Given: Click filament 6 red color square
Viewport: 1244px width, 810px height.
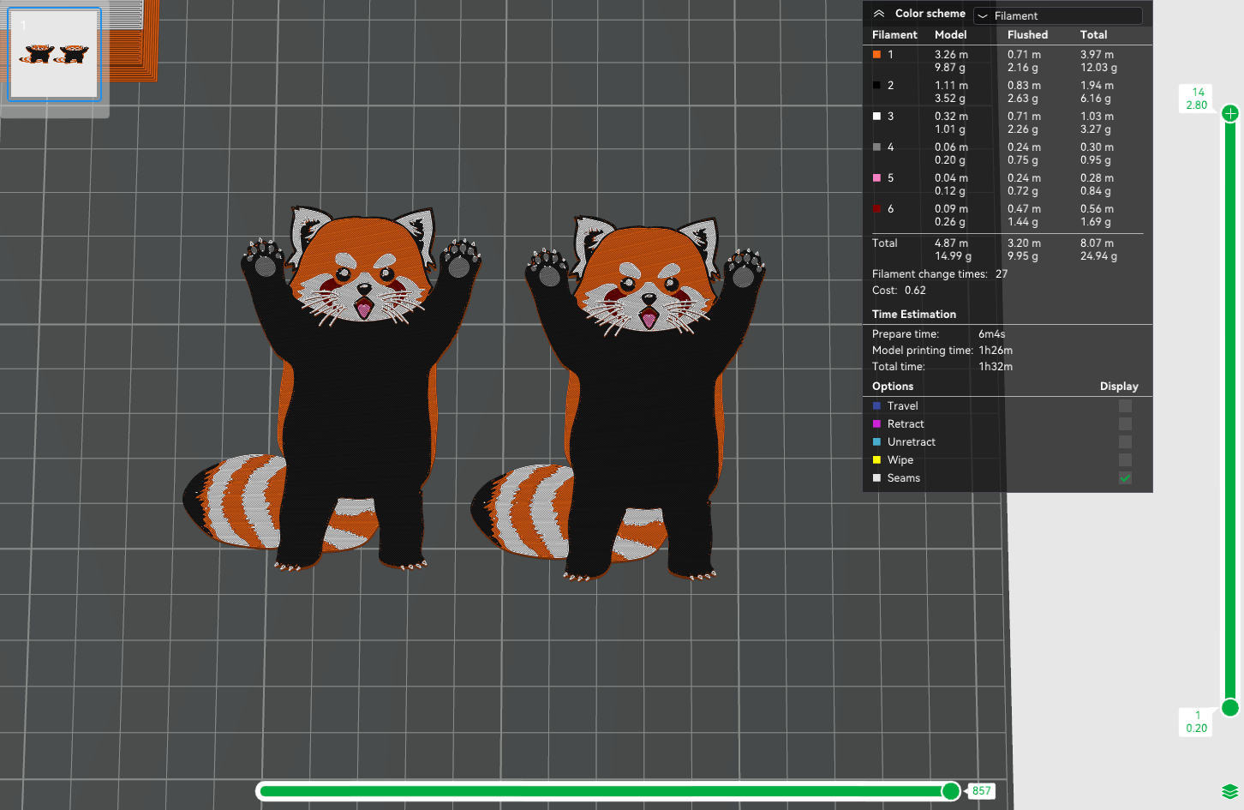Looking at the screenshot, I should [x=876, y=208].
